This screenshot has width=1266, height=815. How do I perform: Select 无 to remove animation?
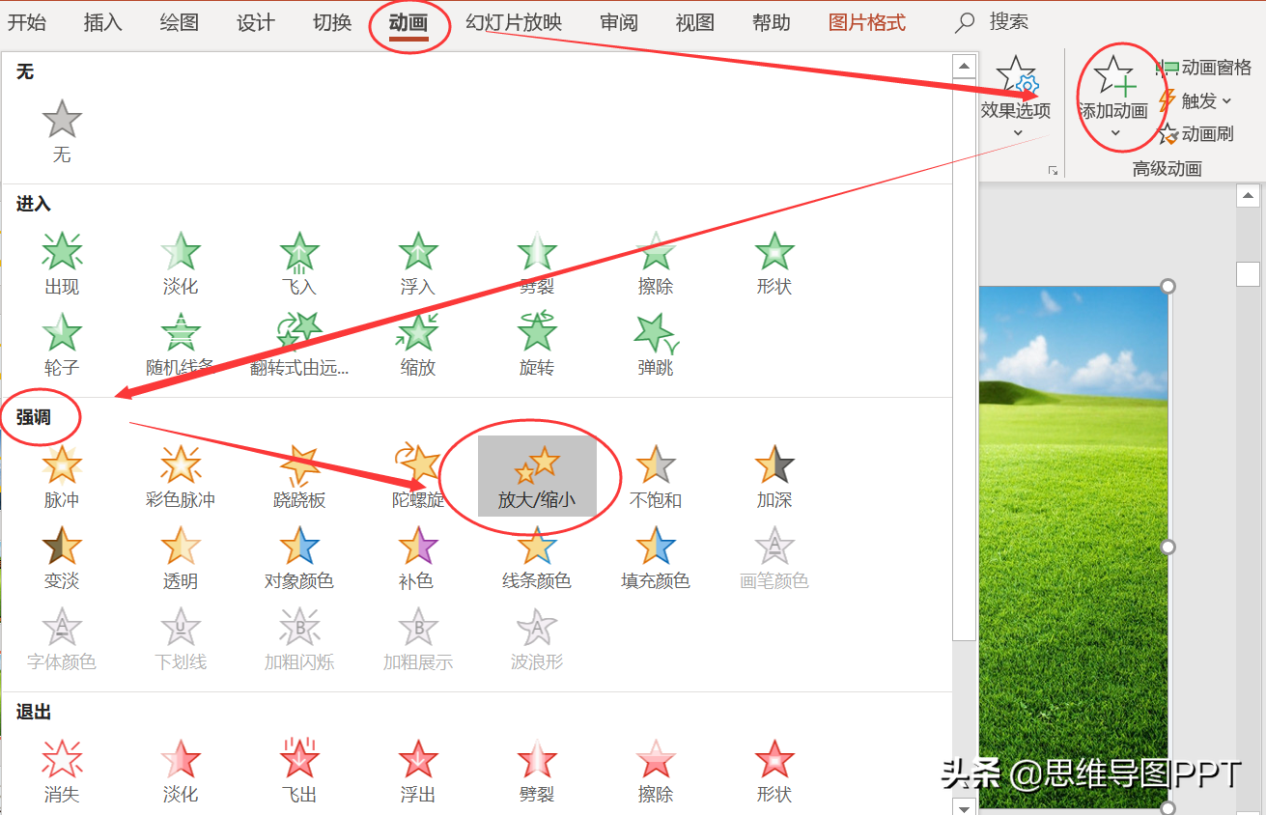point(62,131)
